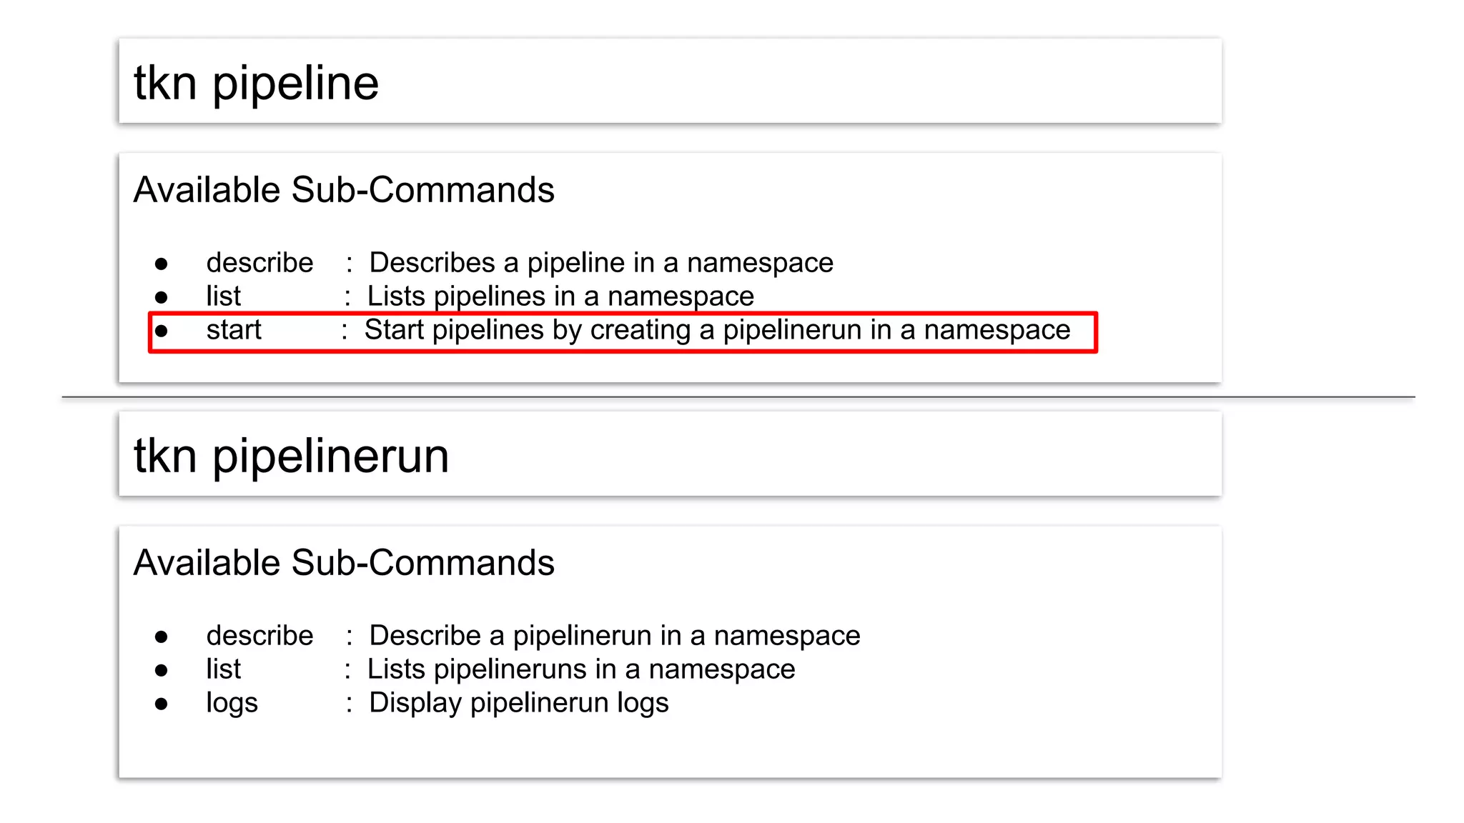
Task: Click 'Display pipelinerun logs' text
Action: pos(518,703)
